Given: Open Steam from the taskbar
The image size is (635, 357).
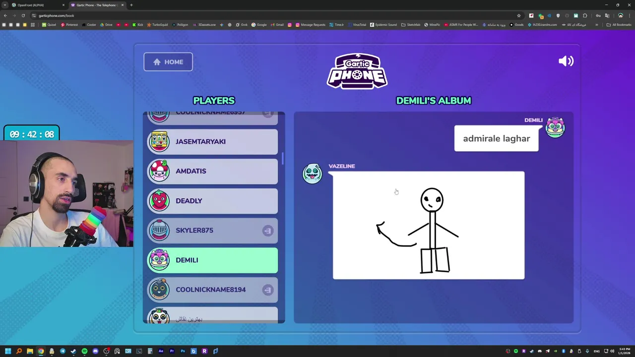Looking at the screenshot, I should [73, 351].
